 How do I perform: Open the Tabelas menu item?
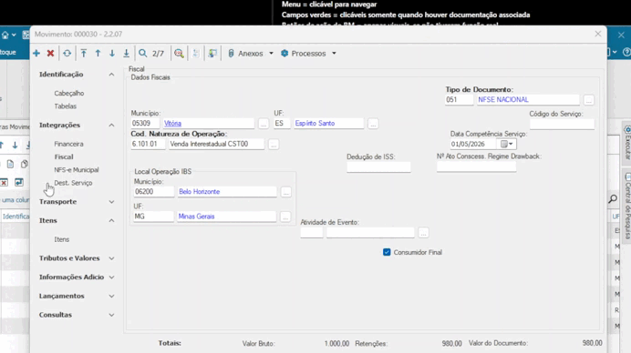pyautogui.click(x=65, y=106)
